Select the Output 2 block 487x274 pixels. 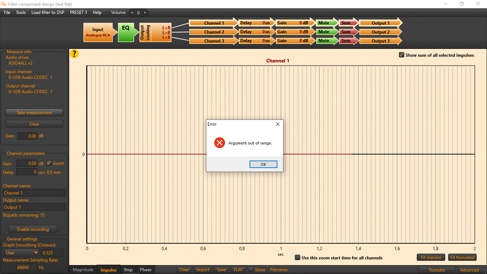click(381, 32)
